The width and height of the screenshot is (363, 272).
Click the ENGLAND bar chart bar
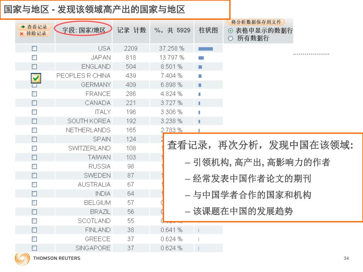(200, 67)
